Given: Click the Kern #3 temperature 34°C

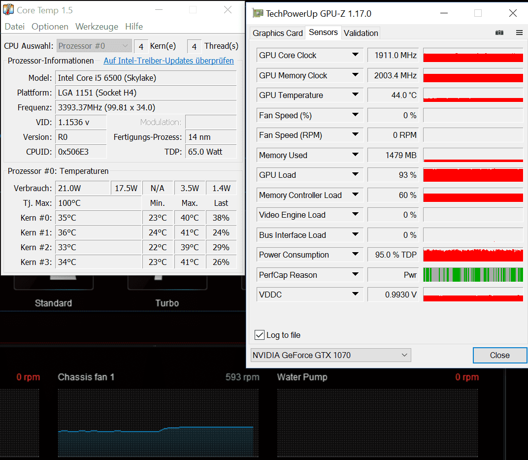Looking at the screenshot, I should (x=99, y=263).
